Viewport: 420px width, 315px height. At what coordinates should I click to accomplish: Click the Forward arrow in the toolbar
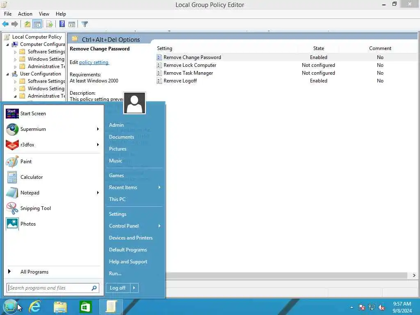coord(14,24)
